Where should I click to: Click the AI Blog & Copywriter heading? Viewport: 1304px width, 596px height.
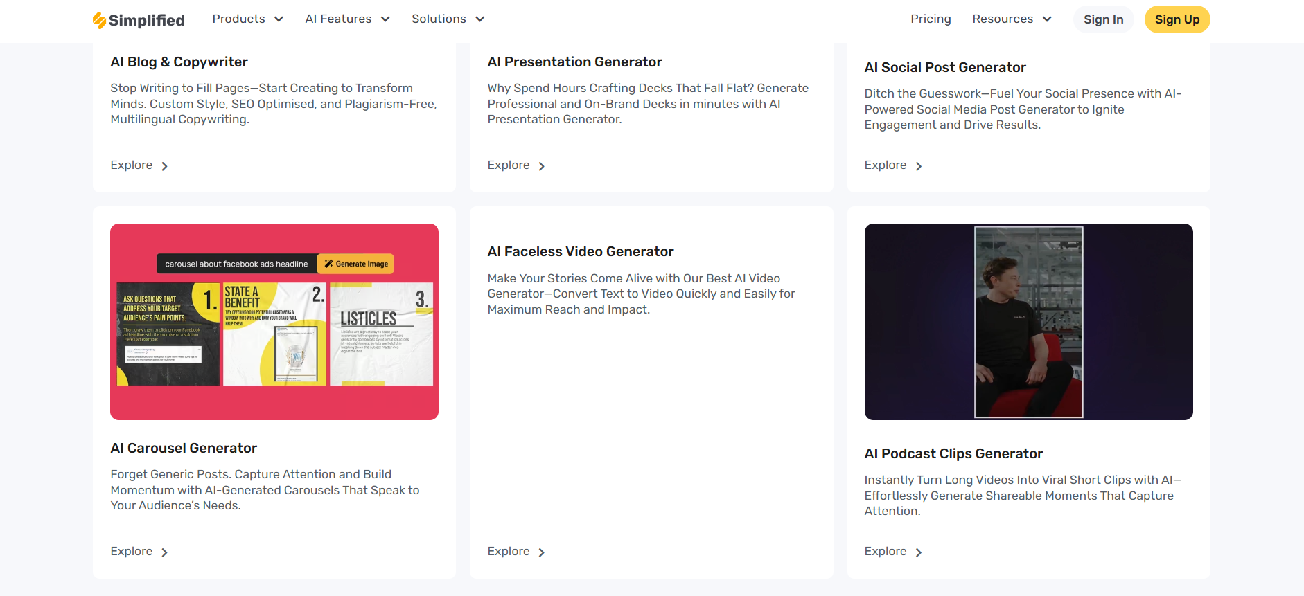pos(179,62)
